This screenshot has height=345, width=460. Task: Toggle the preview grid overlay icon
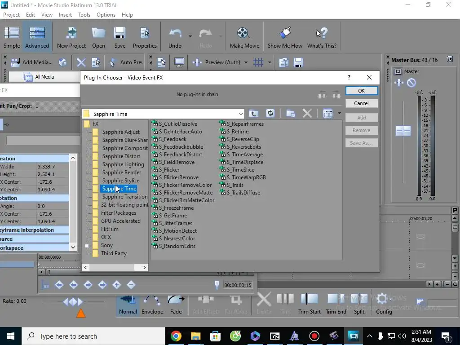258,62
